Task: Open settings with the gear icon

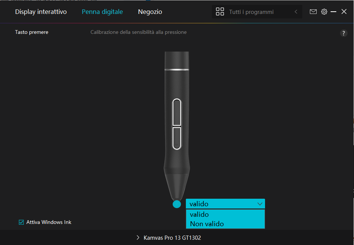Action: tap(324, 12)
